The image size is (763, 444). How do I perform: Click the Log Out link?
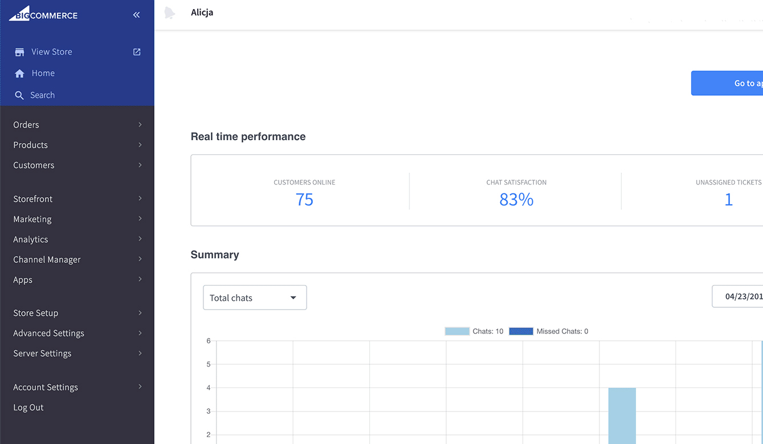click(28, 408)
